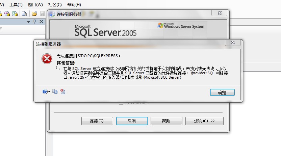Viewport: 281px width, 156px height.
Task: Open the 社区(C) menu
Action: (55, 5)
